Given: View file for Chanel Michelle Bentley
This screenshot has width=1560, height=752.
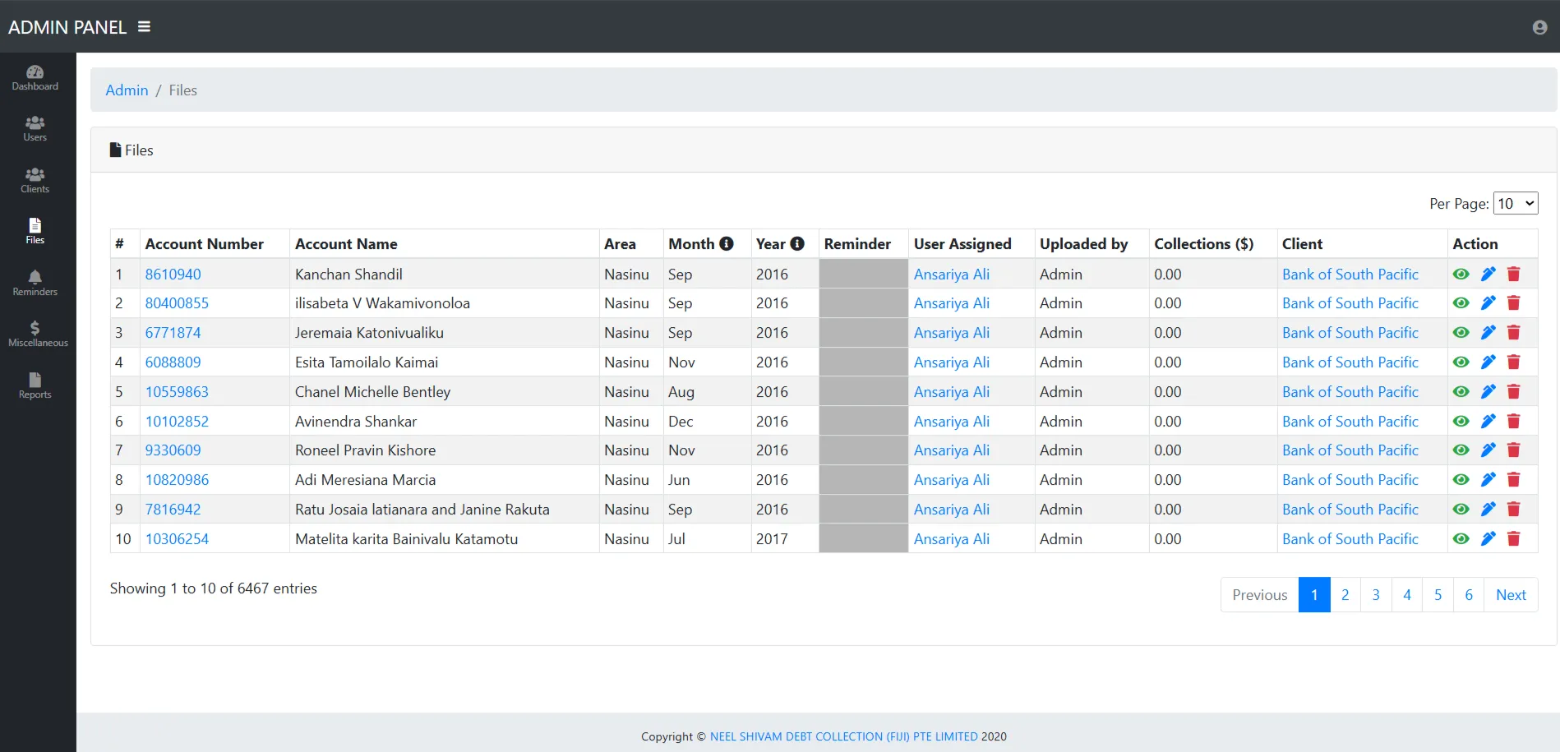Looking at the screenshot, I should (x=1461, y=392).
